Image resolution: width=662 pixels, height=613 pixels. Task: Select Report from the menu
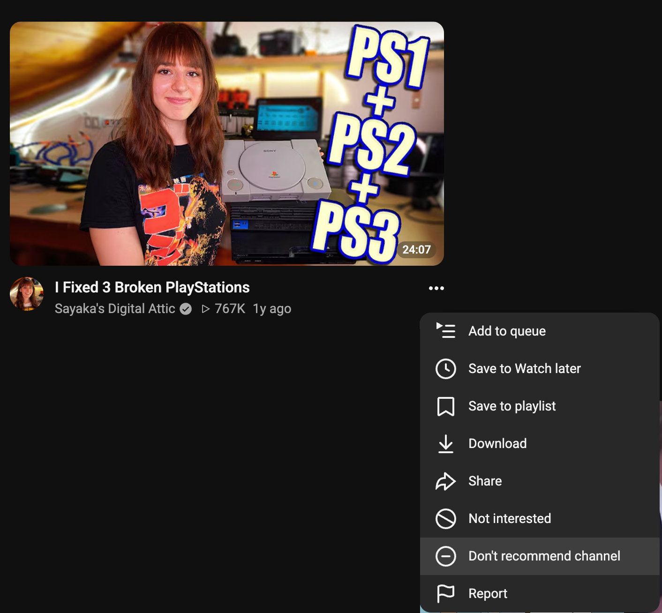pyautogui.click(x=540, y=594)
